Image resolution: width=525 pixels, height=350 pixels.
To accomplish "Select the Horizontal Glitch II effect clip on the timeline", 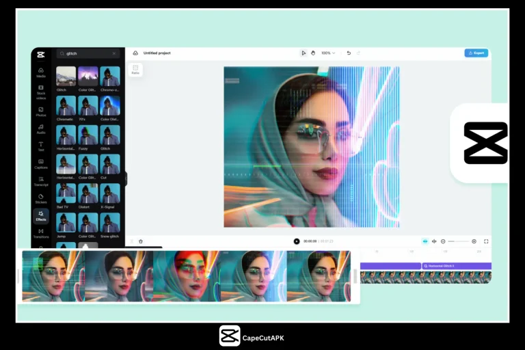I will [x=457, y=266].
